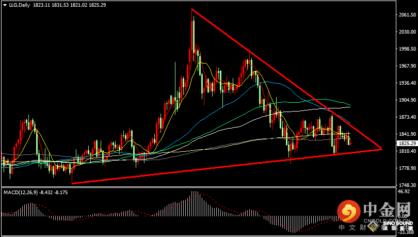The width and height of the screenshot is (418, 237).
Task: Click the 1778.90 price axis label
Action: pyautogui.click(x=407, y=168)
